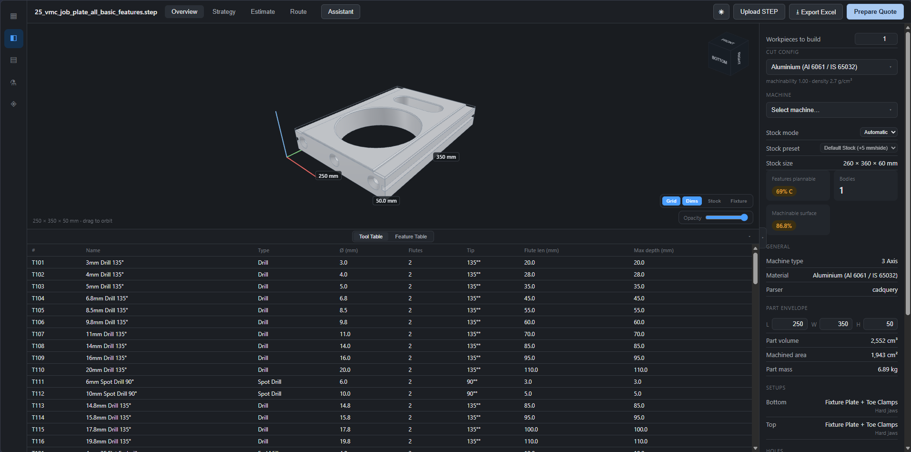This screenshot has width=911, height=452.
Task: Click the Export Excel button
Action: [x=816, y=12]
